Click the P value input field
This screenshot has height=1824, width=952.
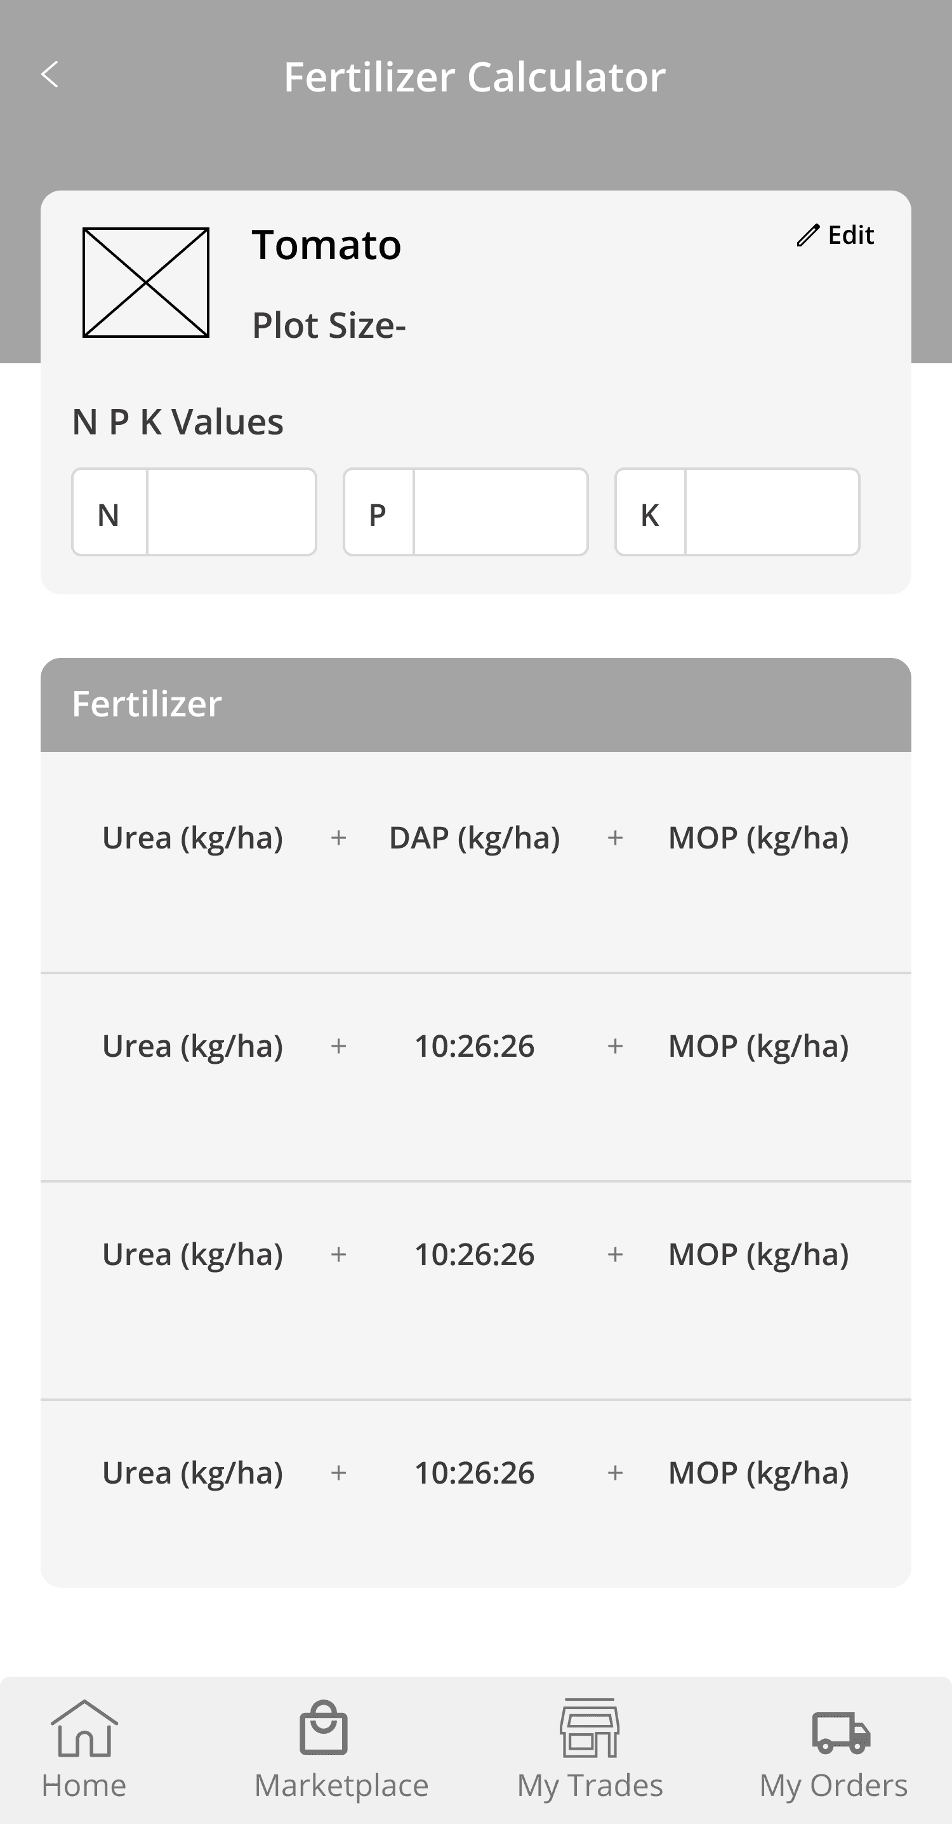500,512
